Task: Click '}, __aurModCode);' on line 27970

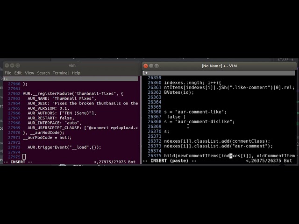Action: [43, 133]
